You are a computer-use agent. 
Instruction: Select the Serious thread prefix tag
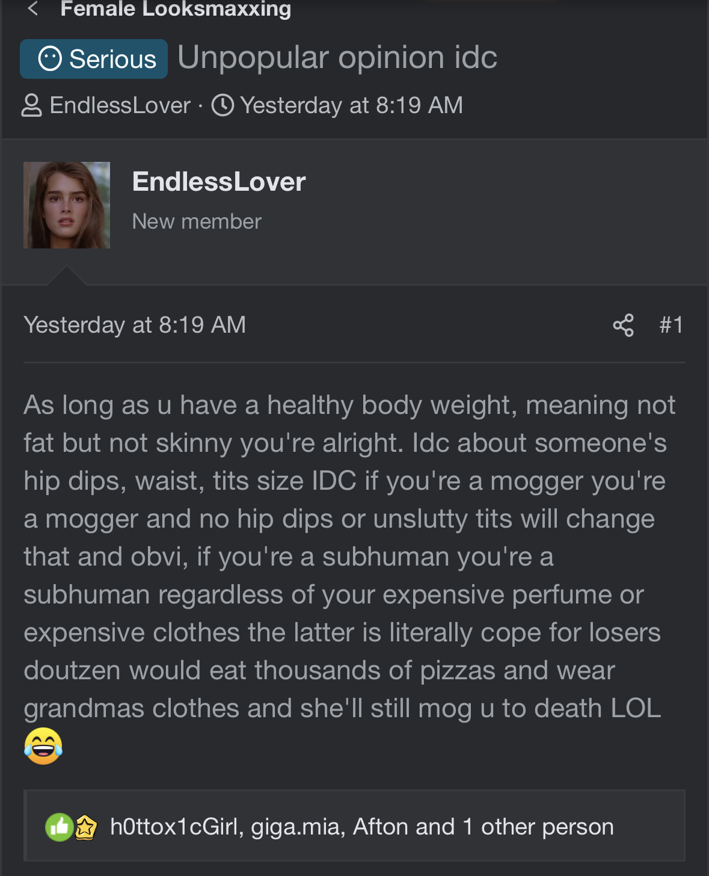[x=94, y=59]
